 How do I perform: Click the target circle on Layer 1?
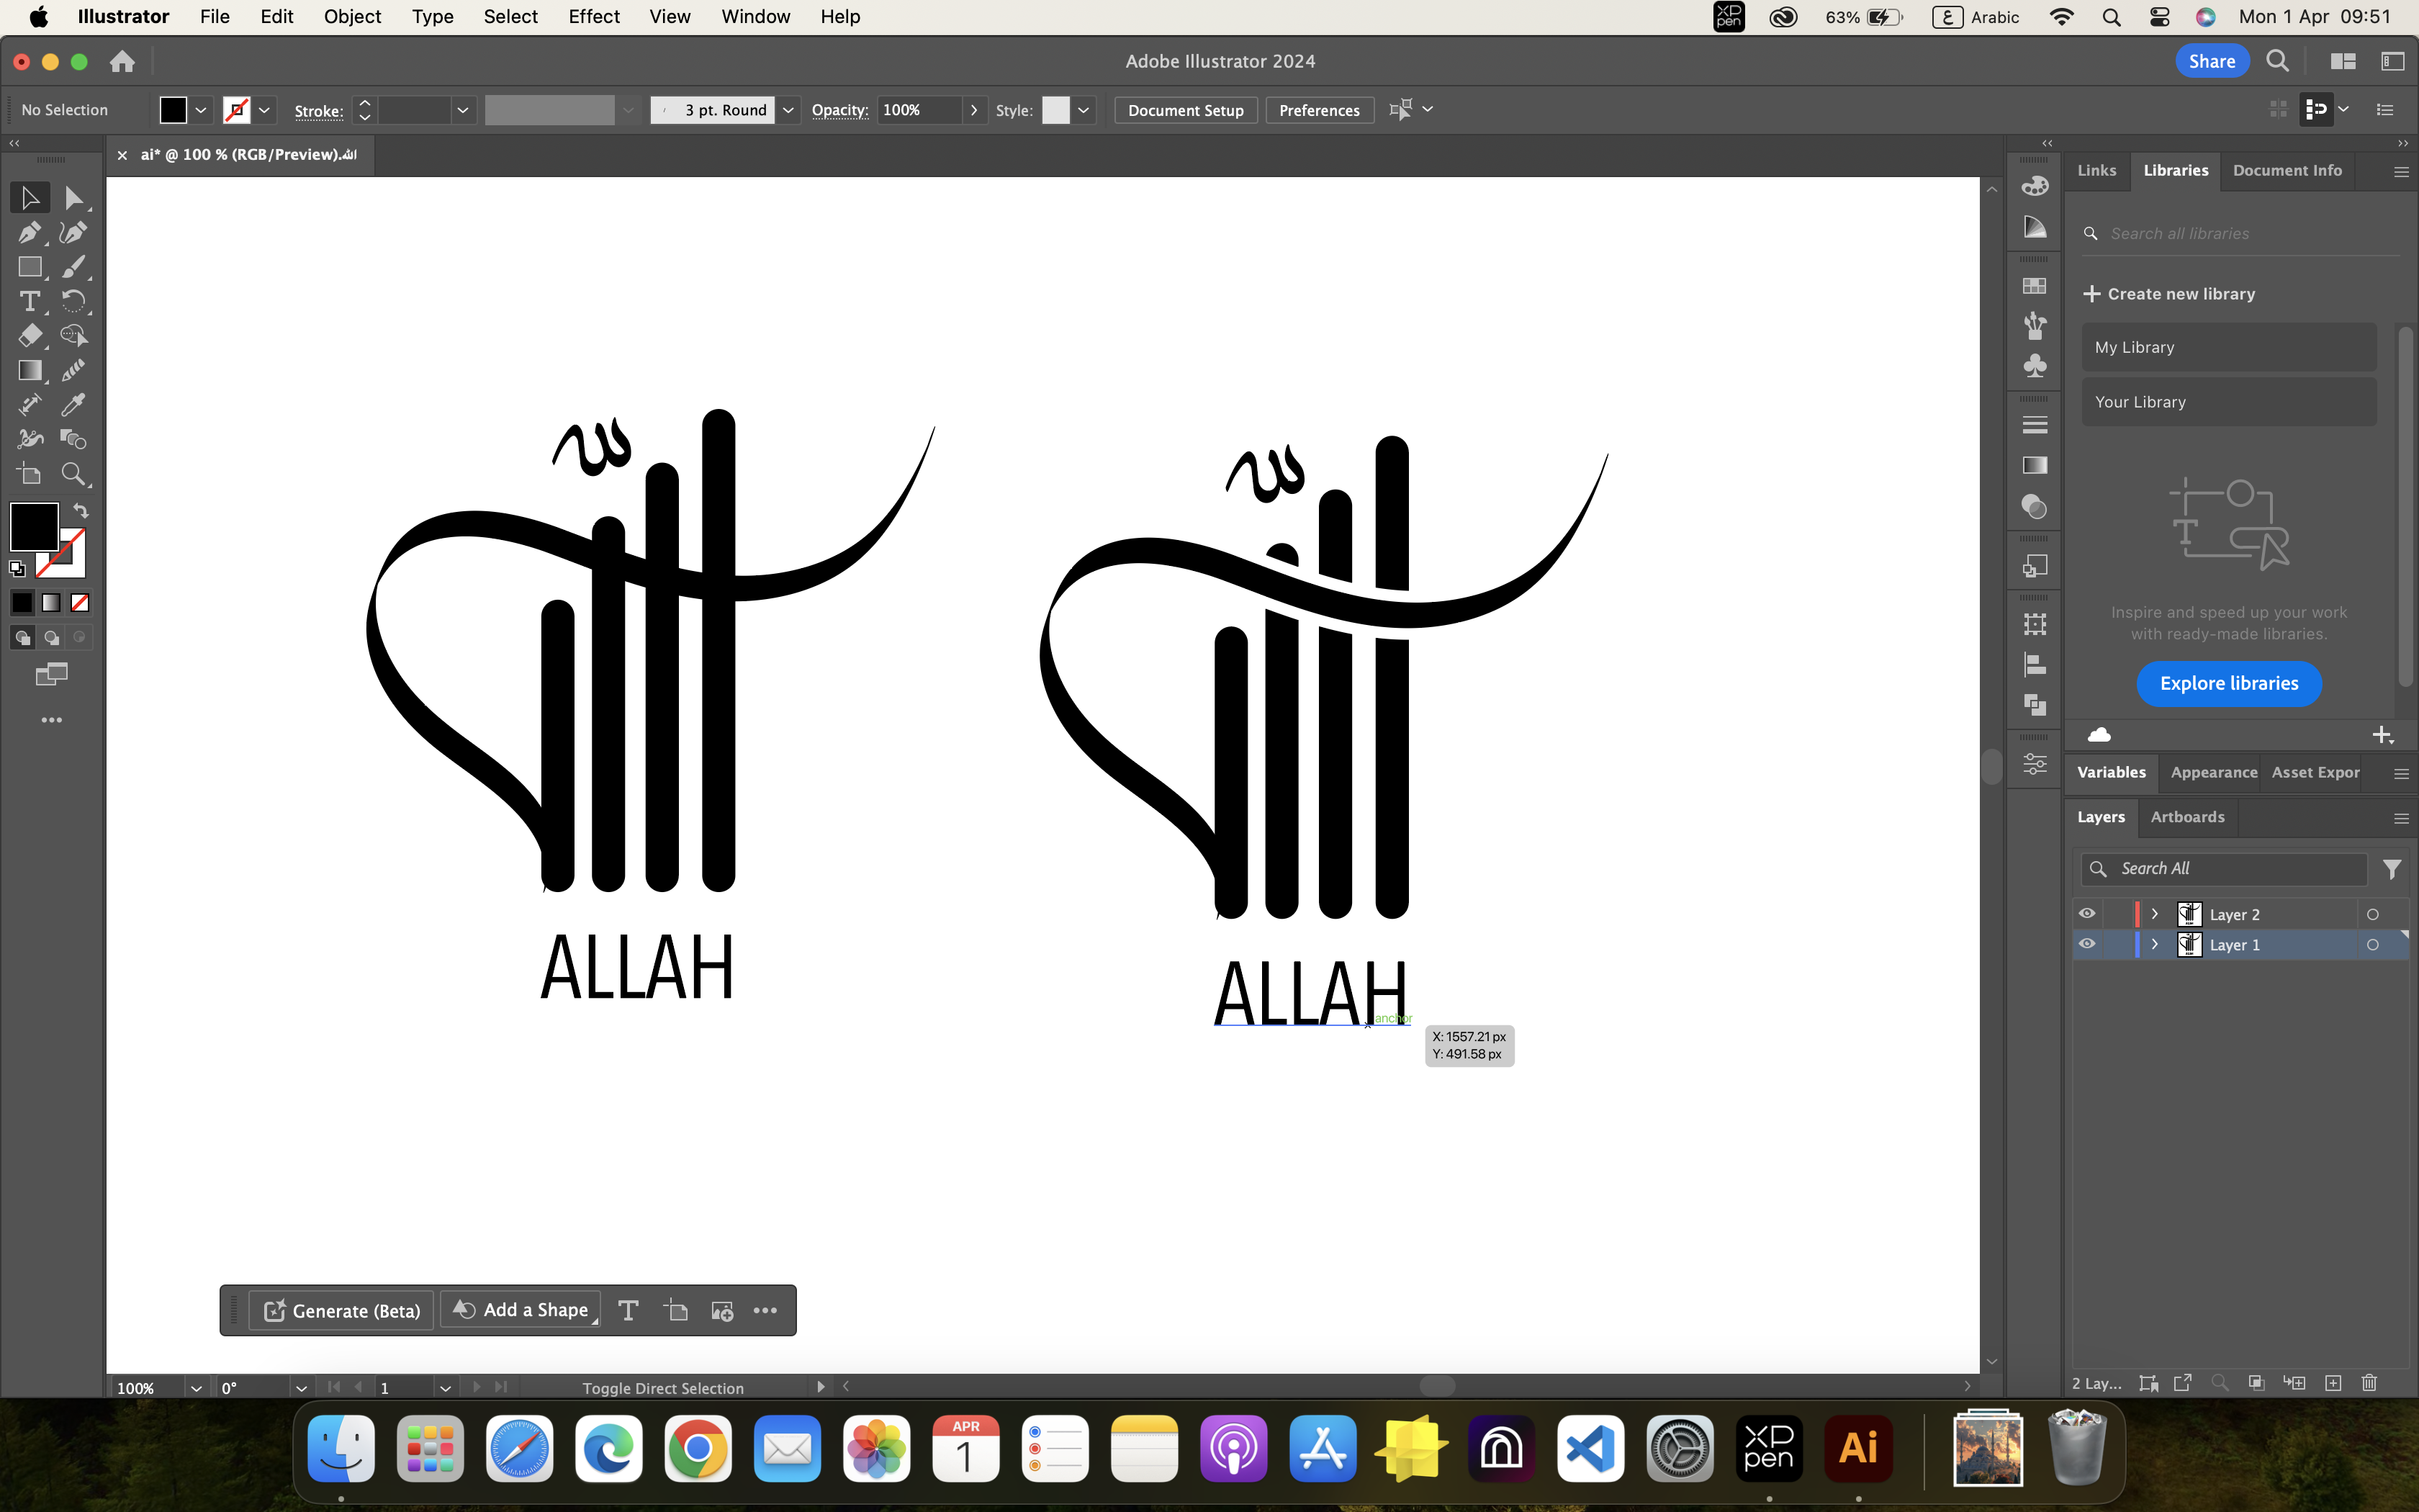tap(2374, 944)
